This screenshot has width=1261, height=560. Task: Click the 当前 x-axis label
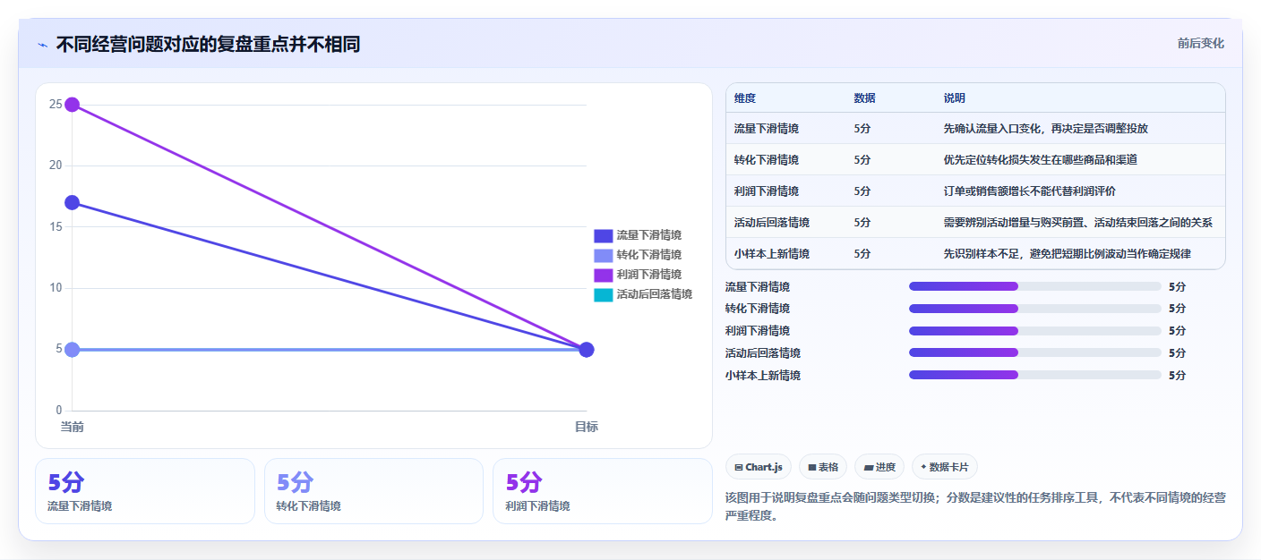coord(73,428)
